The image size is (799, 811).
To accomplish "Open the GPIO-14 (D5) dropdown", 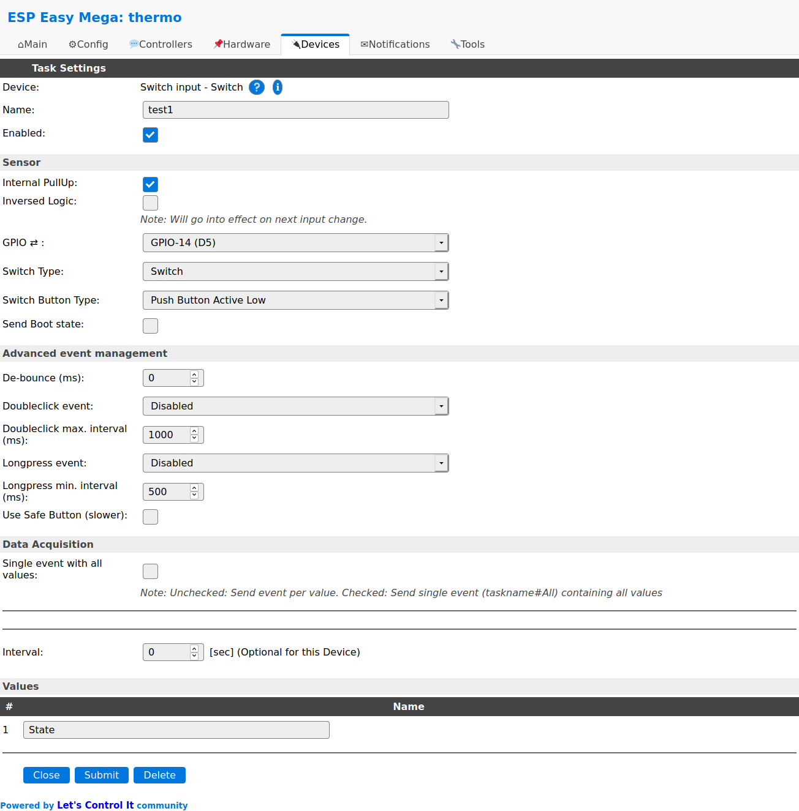I will click(296, 242).
